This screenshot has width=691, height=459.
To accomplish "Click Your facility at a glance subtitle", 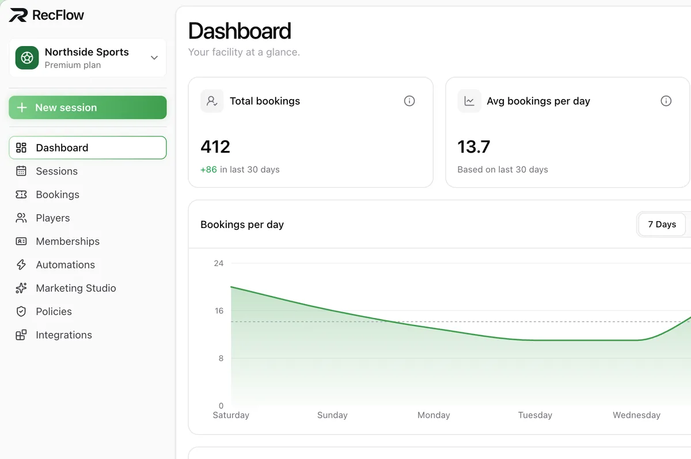I will (x=244, y=52).
